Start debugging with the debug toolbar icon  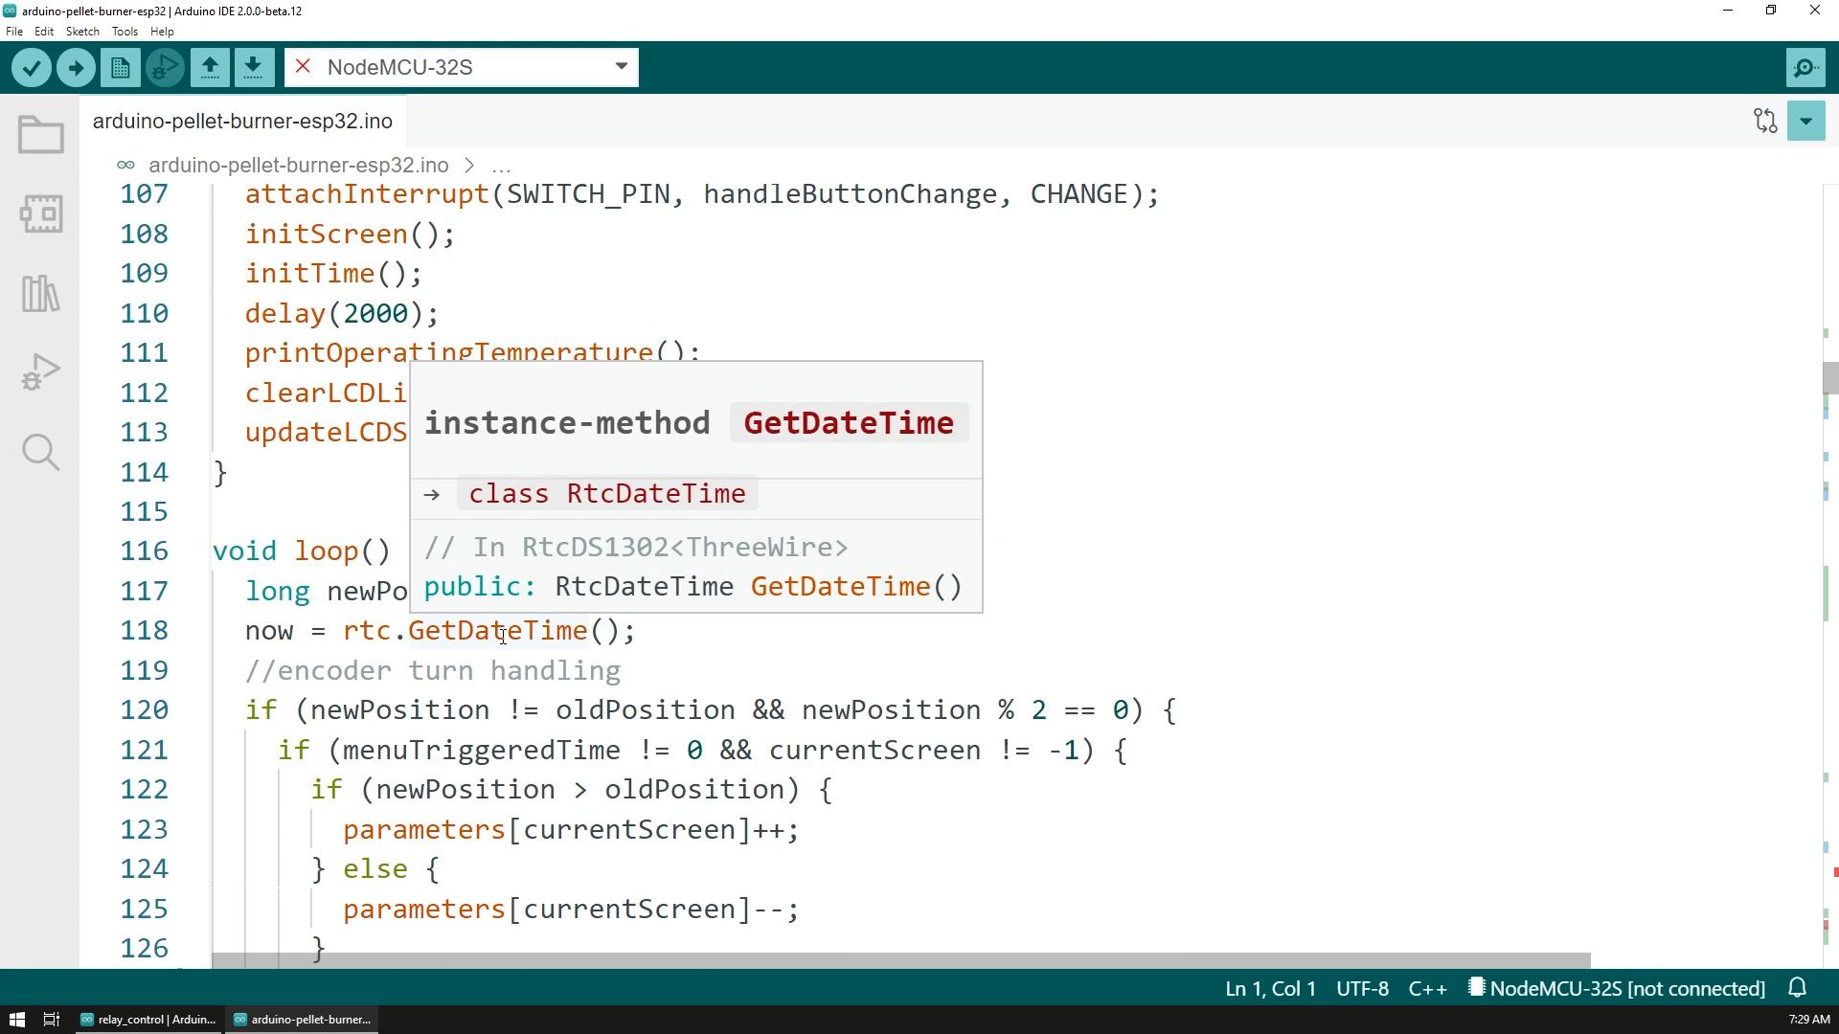pyautogui.click(x=165, y=68)
